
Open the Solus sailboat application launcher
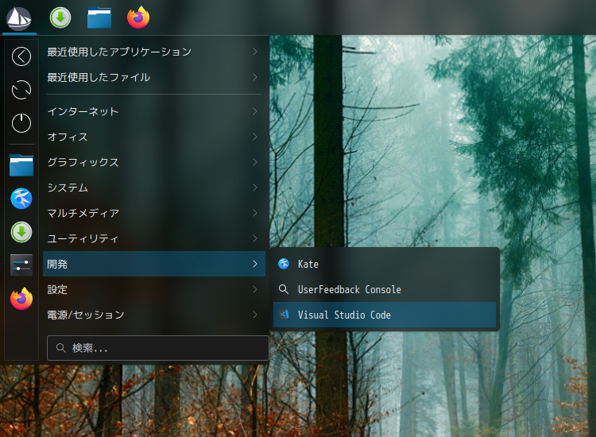tap(19, 17)
